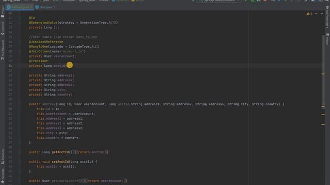Open the Favorites tool window
Viewport: 330px width, 185px height.
(x=3, y=176)
